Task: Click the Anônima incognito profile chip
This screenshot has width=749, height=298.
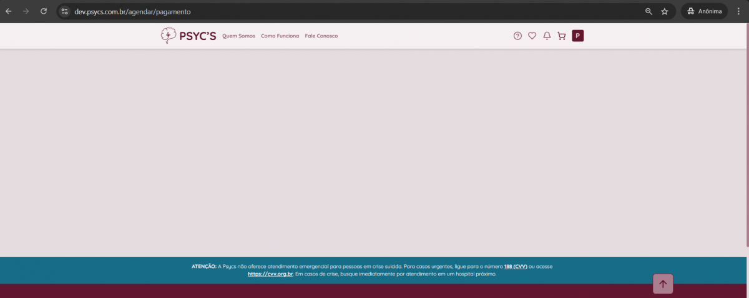Action: click(x=704, y=11)
